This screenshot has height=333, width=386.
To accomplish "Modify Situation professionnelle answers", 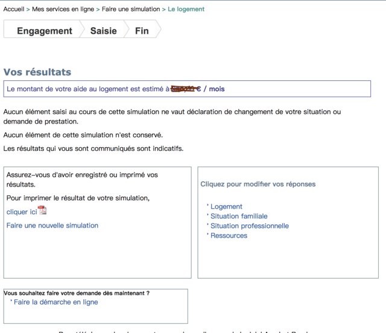I will click(x=250, y=226).
